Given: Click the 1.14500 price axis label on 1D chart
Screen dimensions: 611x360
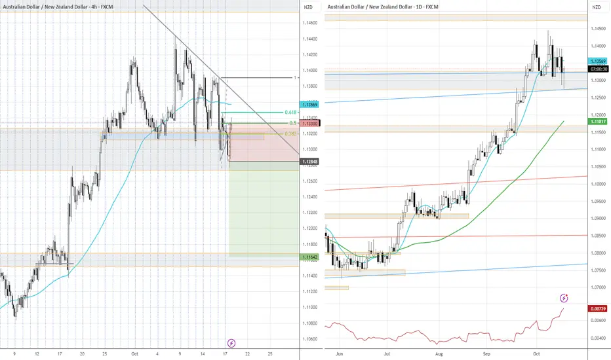Looking at the screenshot, I should (x=598, y=29).
